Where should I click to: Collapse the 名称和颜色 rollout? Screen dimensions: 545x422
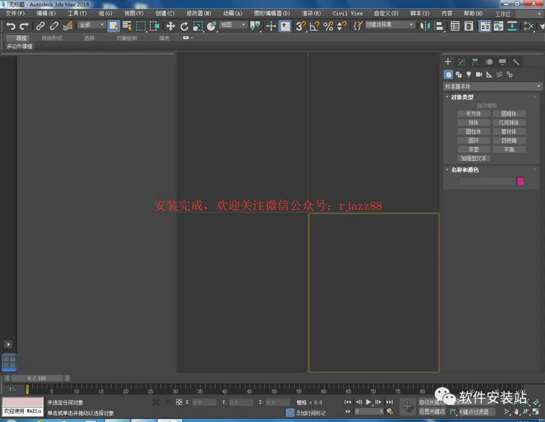(447, 169)
